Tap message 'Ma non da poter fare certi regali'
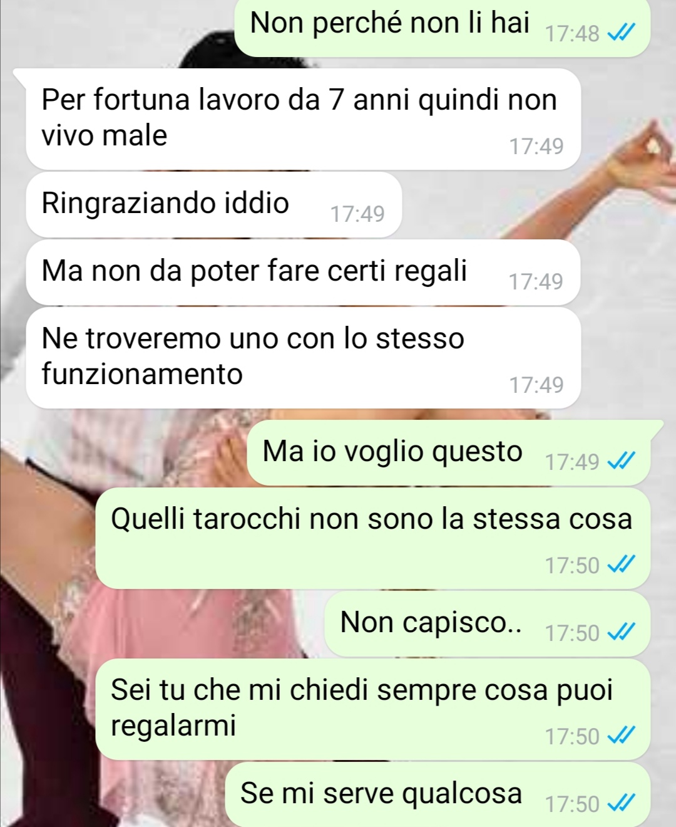The width and height of the screenshot is (676, 827). pyautogui.click(x=303, y=273)
